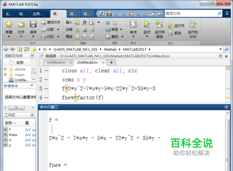
Task: Click Find Files (查找文件) button
Action: pos(51,22)
